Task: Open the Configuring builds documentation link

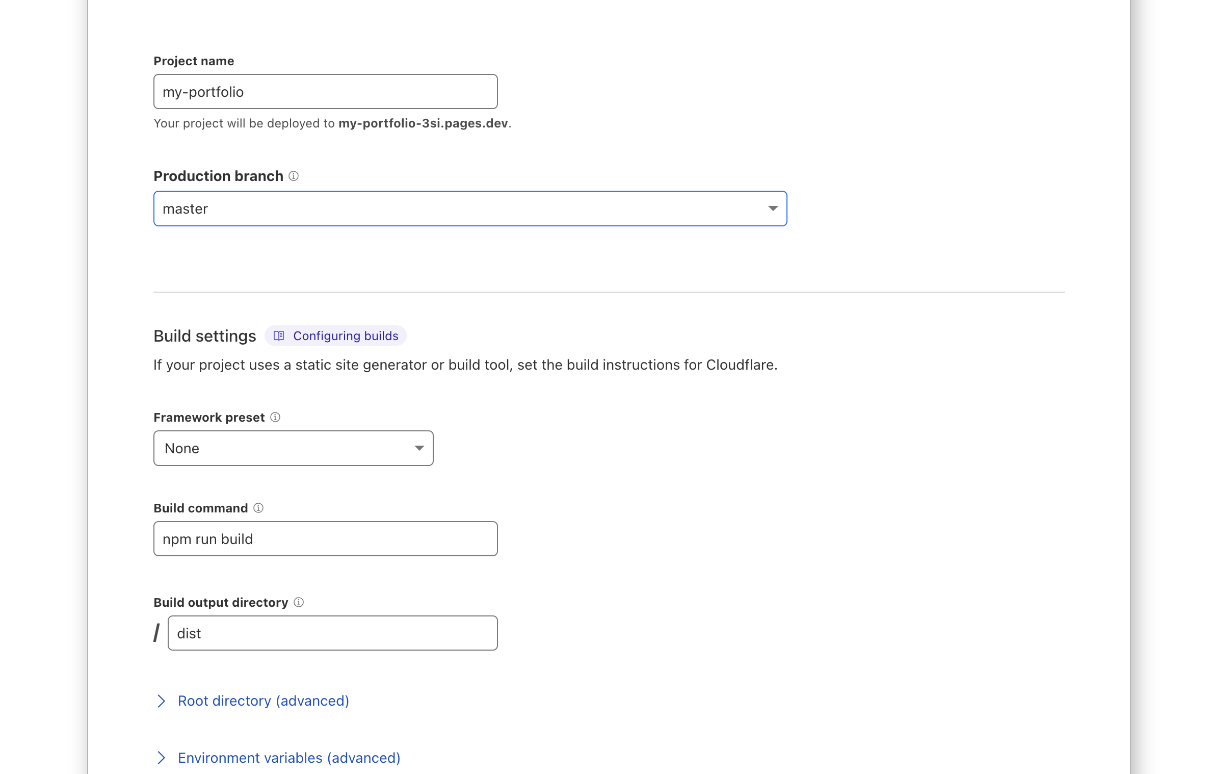Action: tap(346, 336)
